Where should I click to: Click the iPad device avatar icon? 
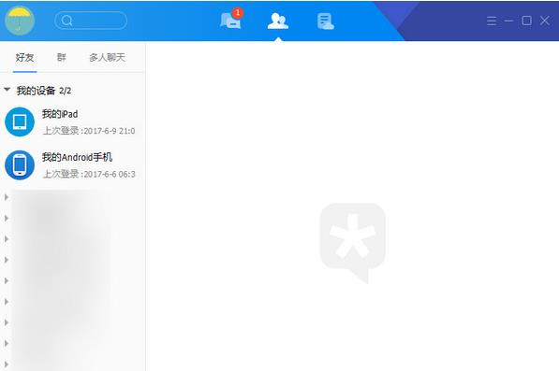pos(20,122)
